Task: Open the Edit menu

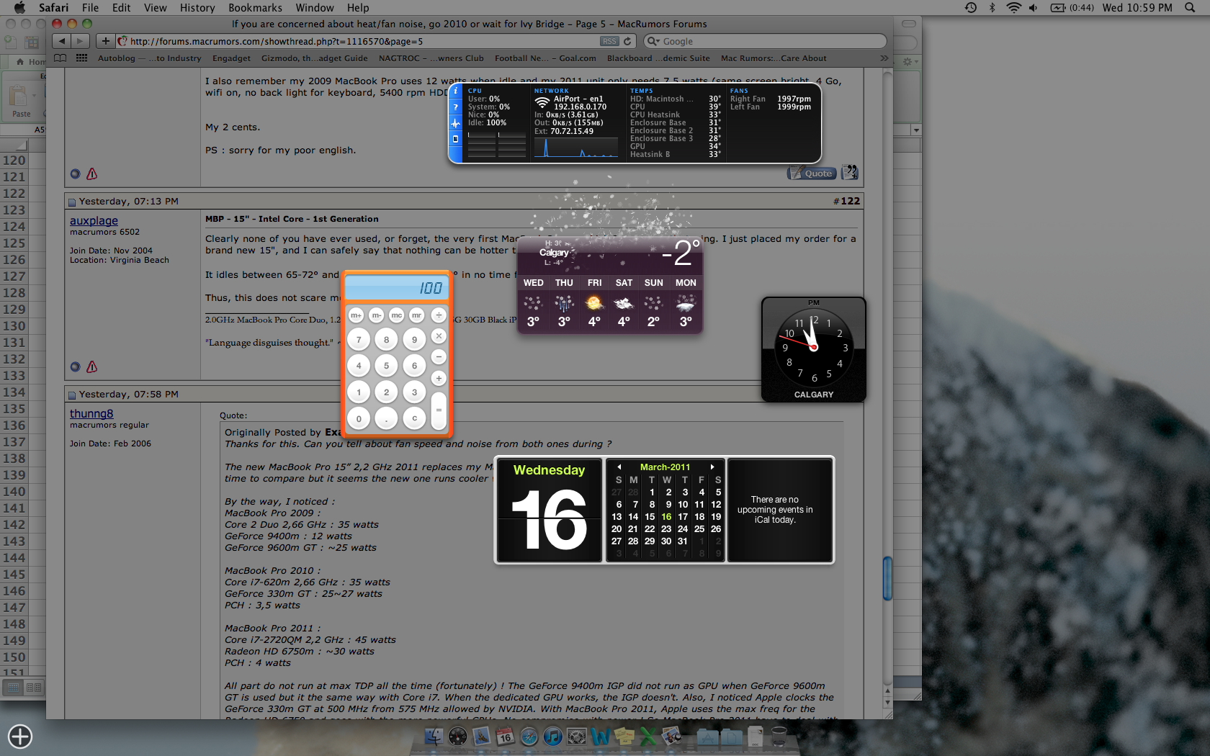Action: 122,8
